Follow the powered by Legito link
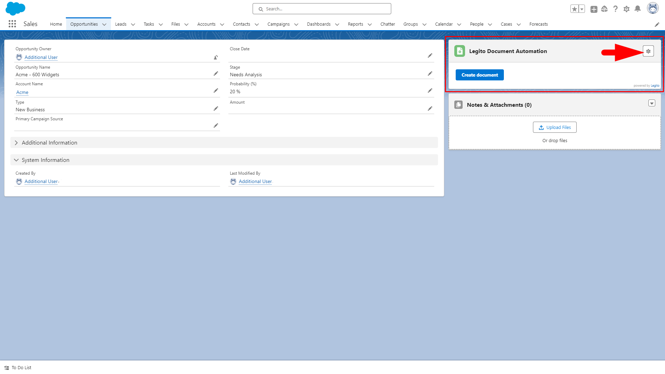 click(655, 86)
